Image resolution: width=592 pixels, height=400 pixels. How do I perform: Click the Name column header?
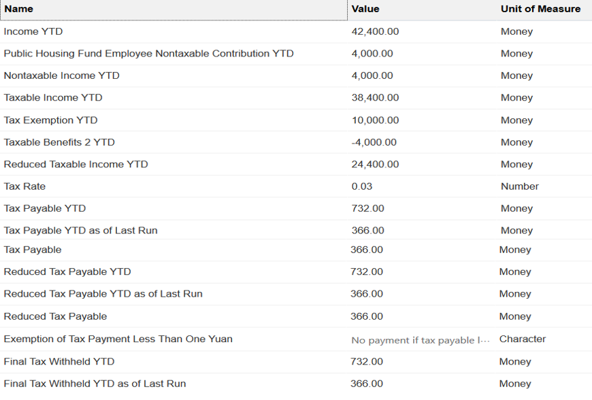(18, 9)
